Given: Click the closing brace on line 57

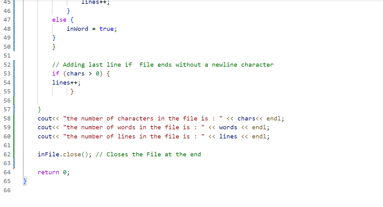Looking at the screenshot, I should coord(39,109).
